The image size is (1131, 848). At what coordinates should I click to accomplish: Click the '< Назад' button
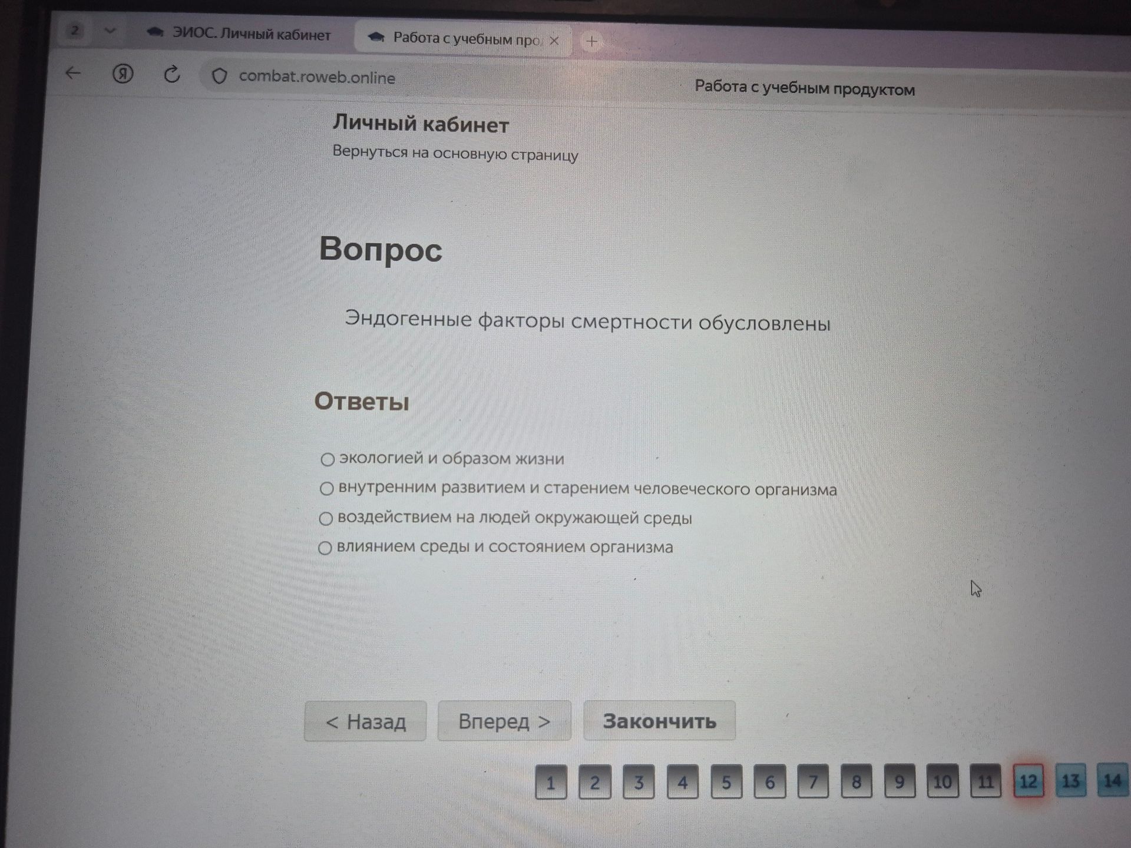point(365,721)
